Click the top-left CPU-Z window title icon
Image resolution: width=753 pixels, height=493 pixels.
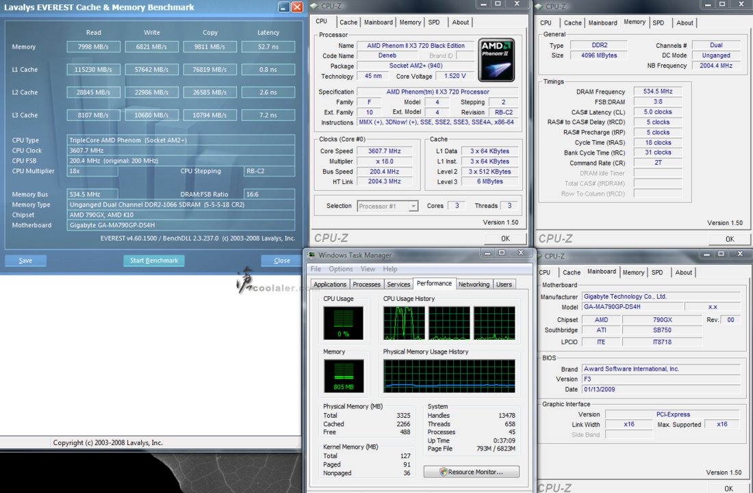314,6
